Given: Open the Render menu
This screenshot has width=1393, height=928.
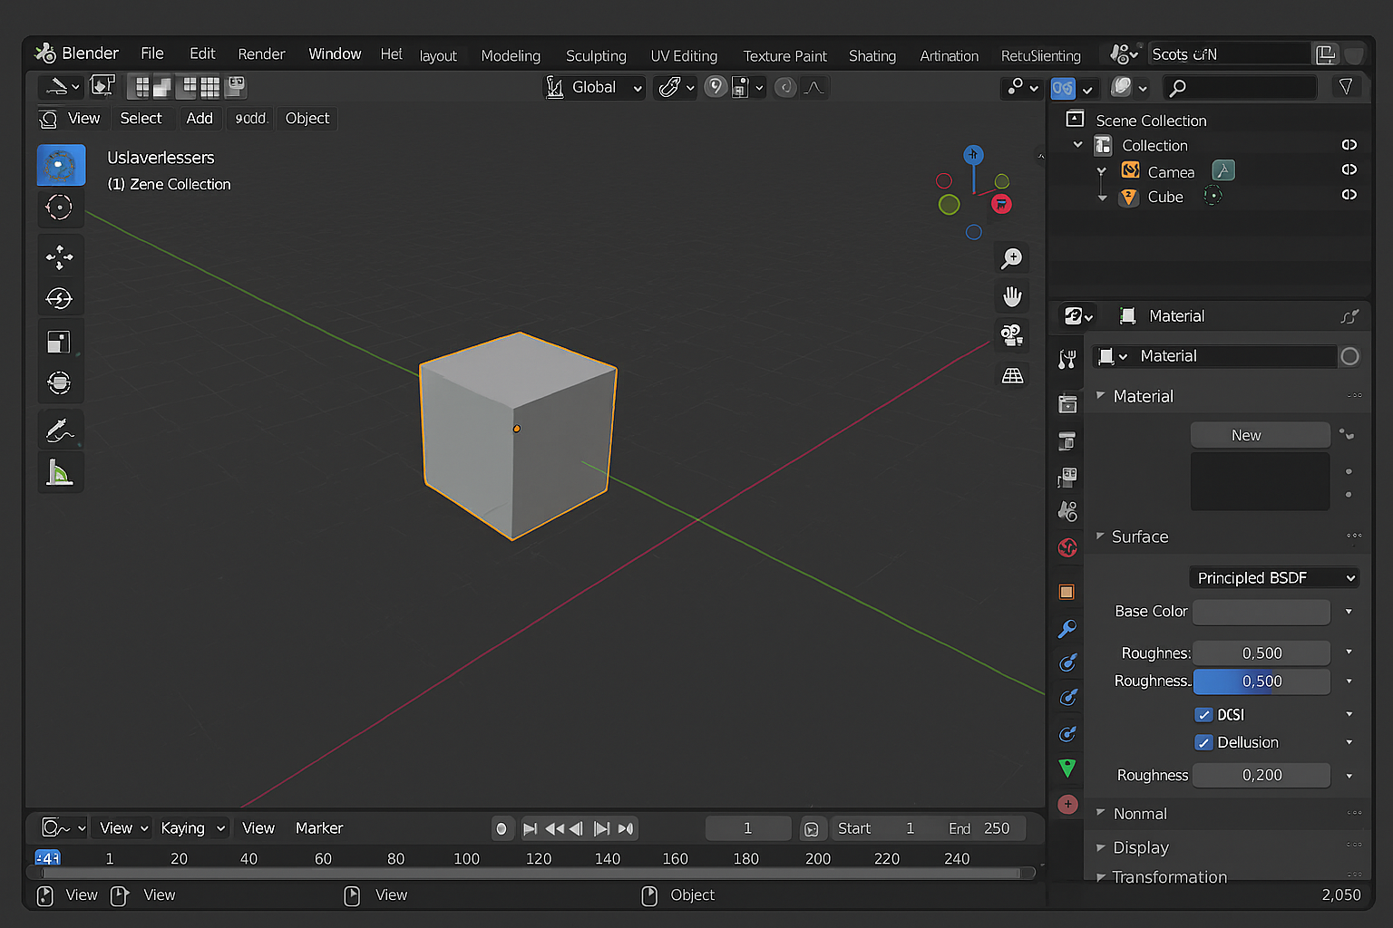Looking at the screenshot, I should pyautogui.click(x=261, y=53).
